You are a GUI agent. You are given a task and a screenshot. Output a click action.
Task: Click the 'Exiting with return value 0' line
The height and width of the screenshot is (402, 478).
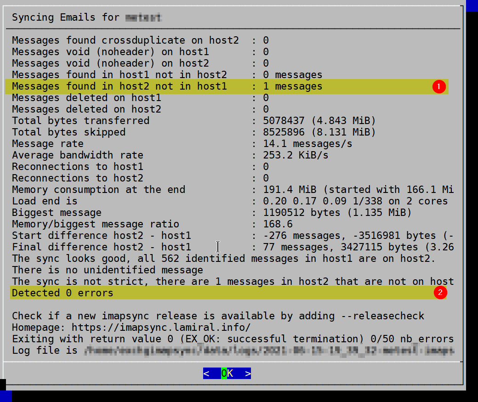233,339
